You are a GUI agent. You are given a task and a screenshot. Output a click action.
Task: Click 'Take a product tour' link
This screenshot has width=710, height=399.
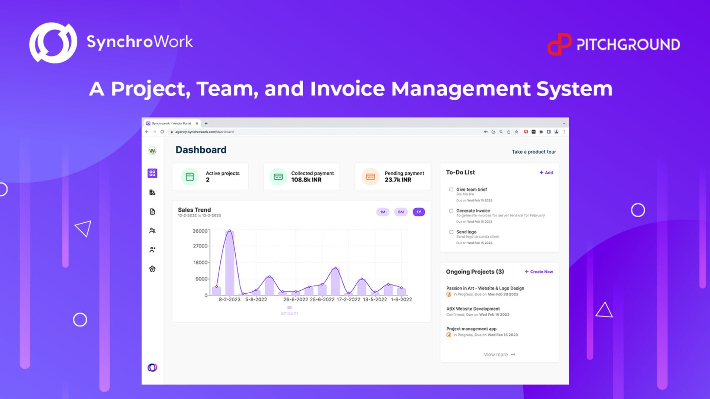(x=534, y=152)
